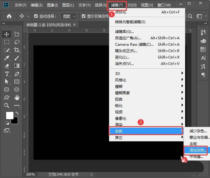Toggle the 显示变换控件 checkbox
210x178 pixels.
tap(83, 16)
